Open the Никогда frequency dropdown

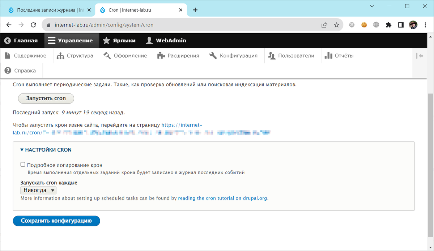pos(38,190)
